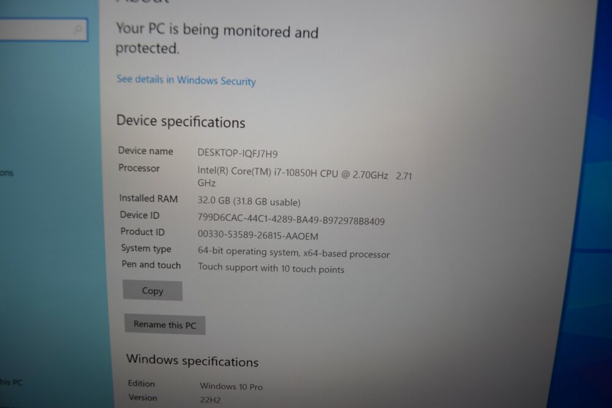Click the Product ID value 00330-53589-26815-AAOEM
Screen dimensions: 612x408
[x=258, y=235]
